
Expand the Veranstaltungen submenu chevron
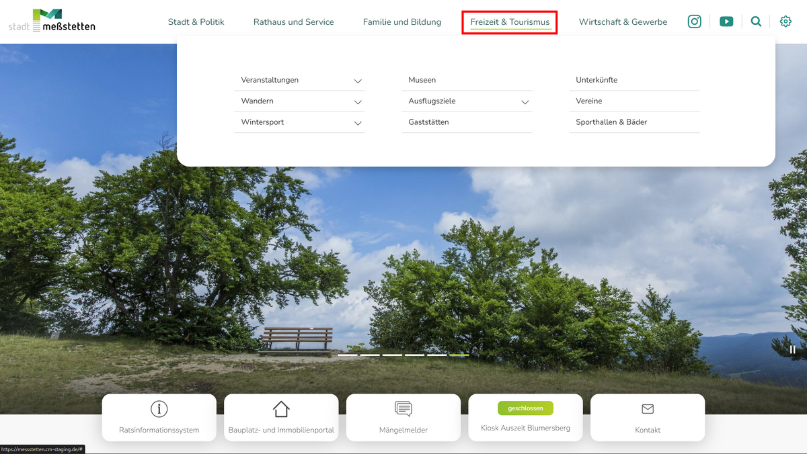tap(358, 81)
